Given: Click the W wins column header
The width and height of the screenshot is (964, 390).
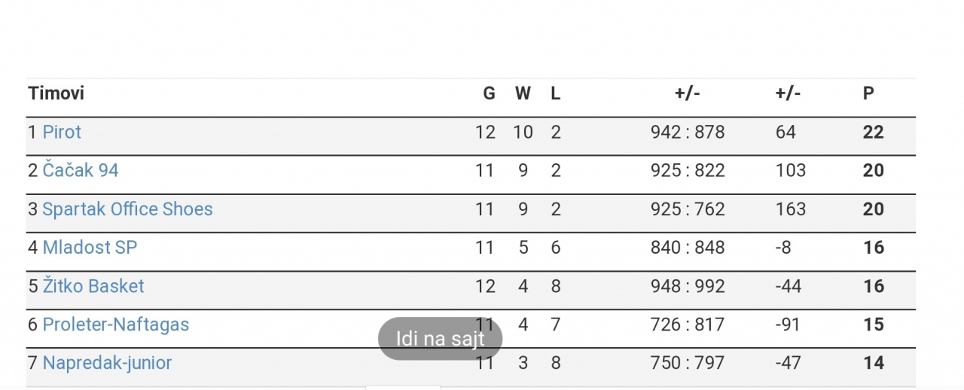Looking at the screenshot, I should (523, 93).
